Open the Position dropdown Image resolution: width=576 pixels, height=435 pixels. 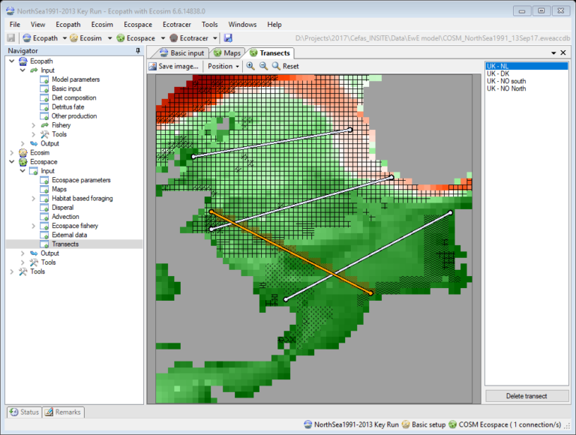223,66
